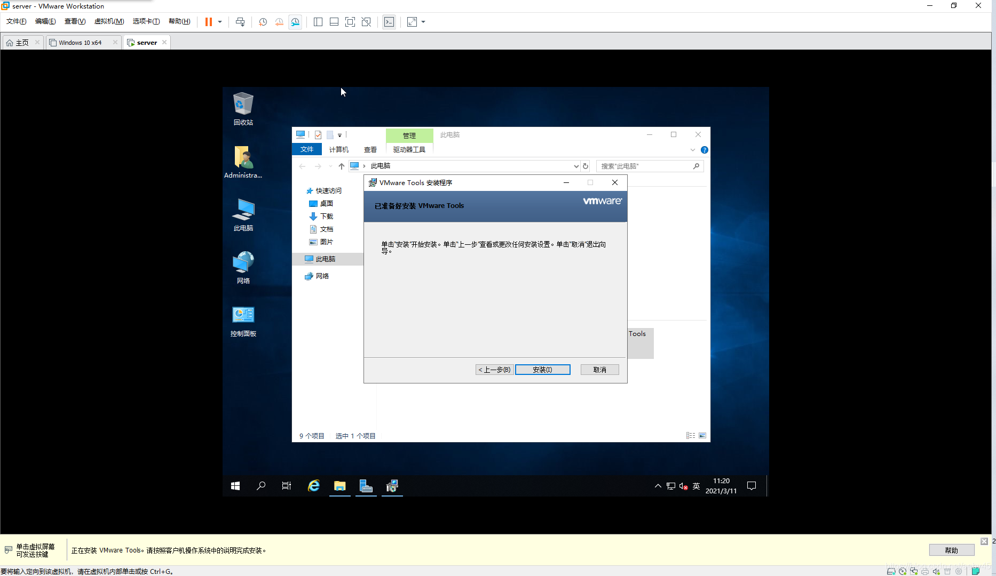Open the snapshot manager
Viewport: 996px width, 576px height.
[295, 22]
